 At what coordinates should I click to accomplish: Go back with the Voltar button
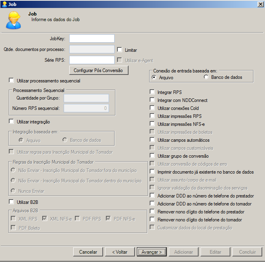tap(120, 252)
